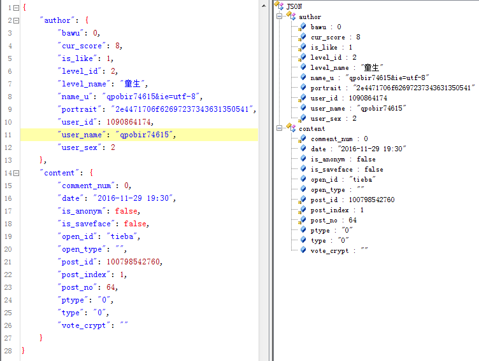Collapse the root brace fold on line 1
Screen dimensions: 479x361
[x=17, y=8]
